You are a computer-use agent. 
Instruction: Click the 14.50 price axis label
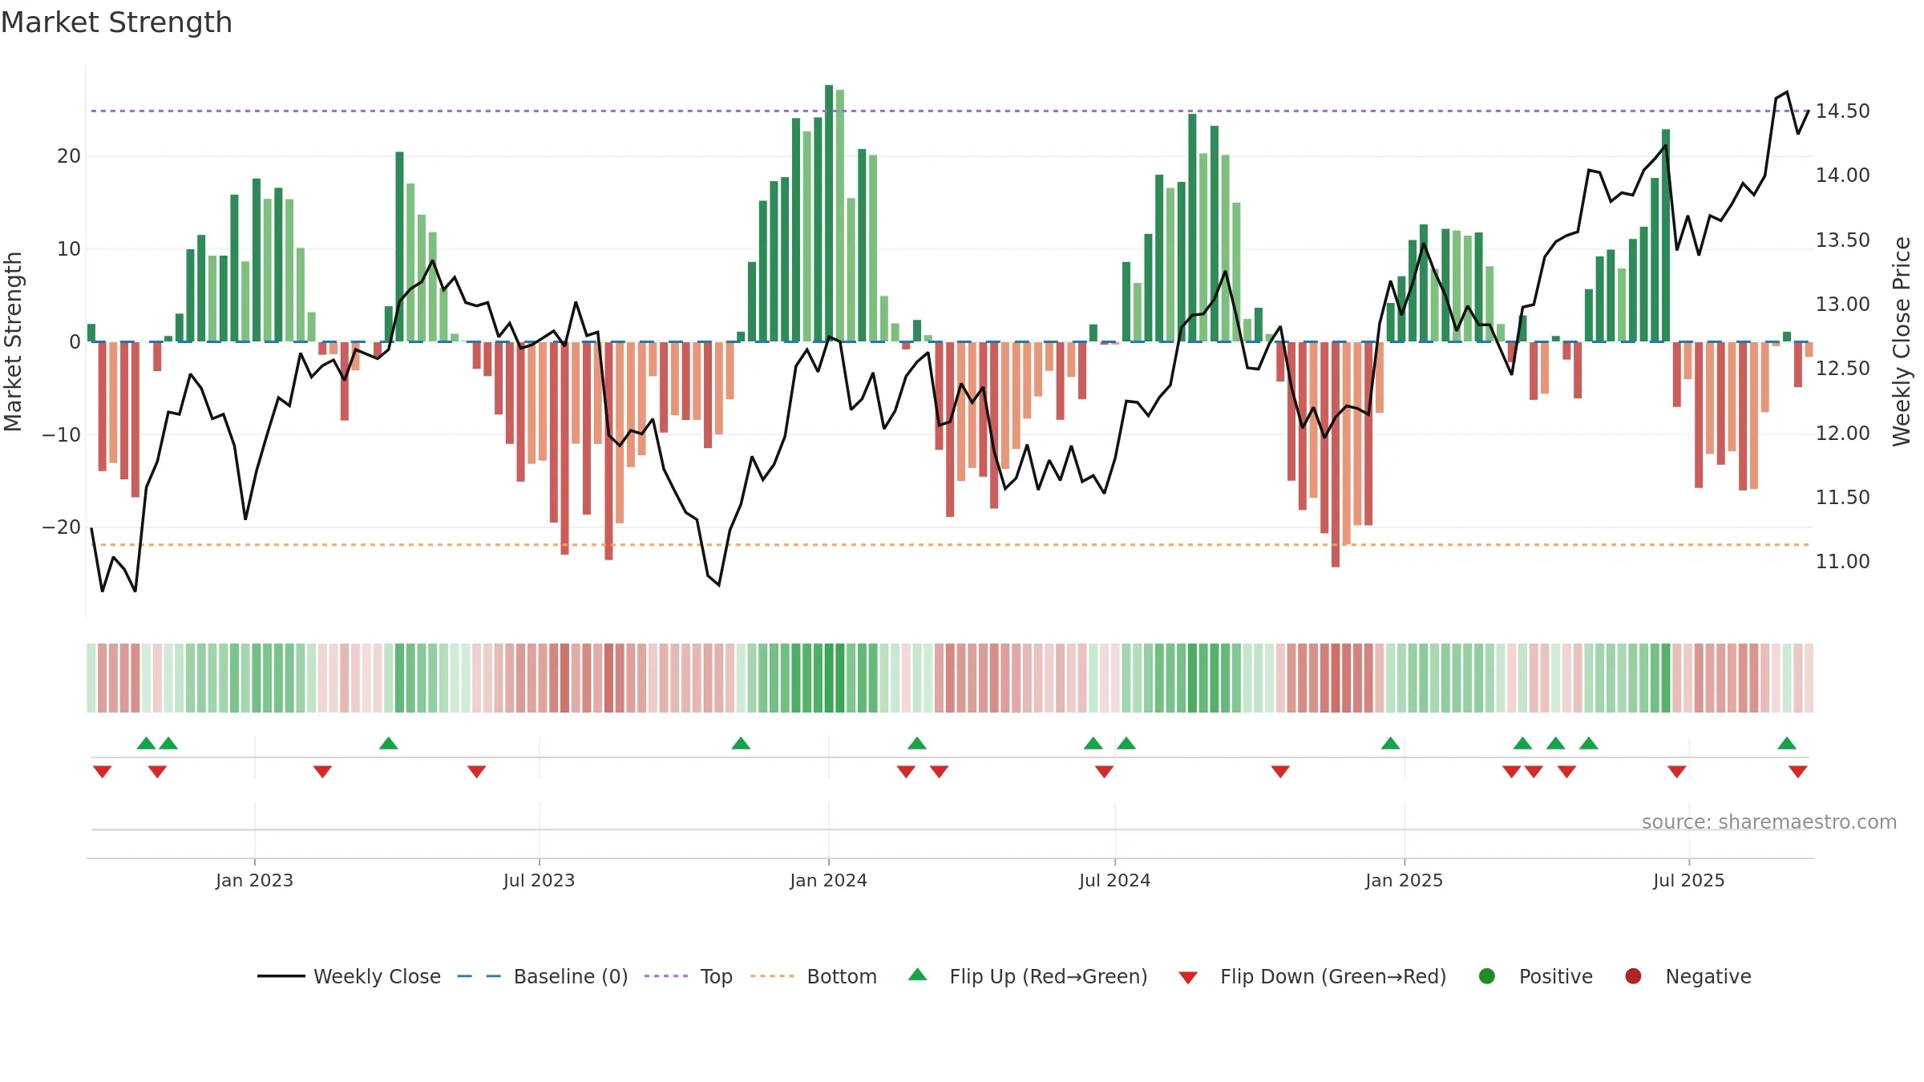click(x=1842, y=111)
